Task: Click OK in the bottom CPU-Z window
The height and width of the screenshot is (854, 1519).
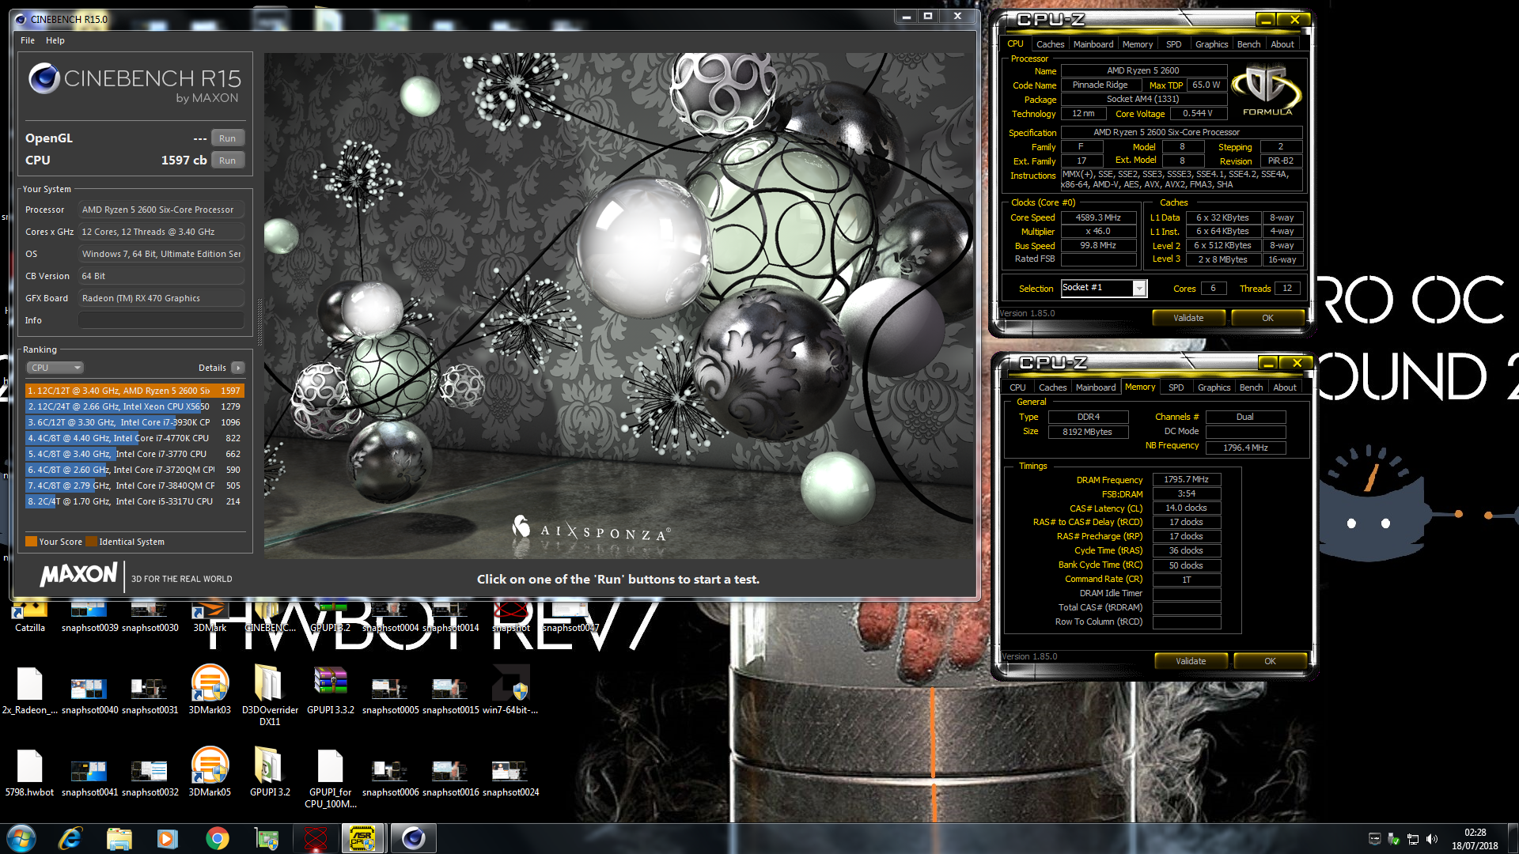Action: point(1270,661)
